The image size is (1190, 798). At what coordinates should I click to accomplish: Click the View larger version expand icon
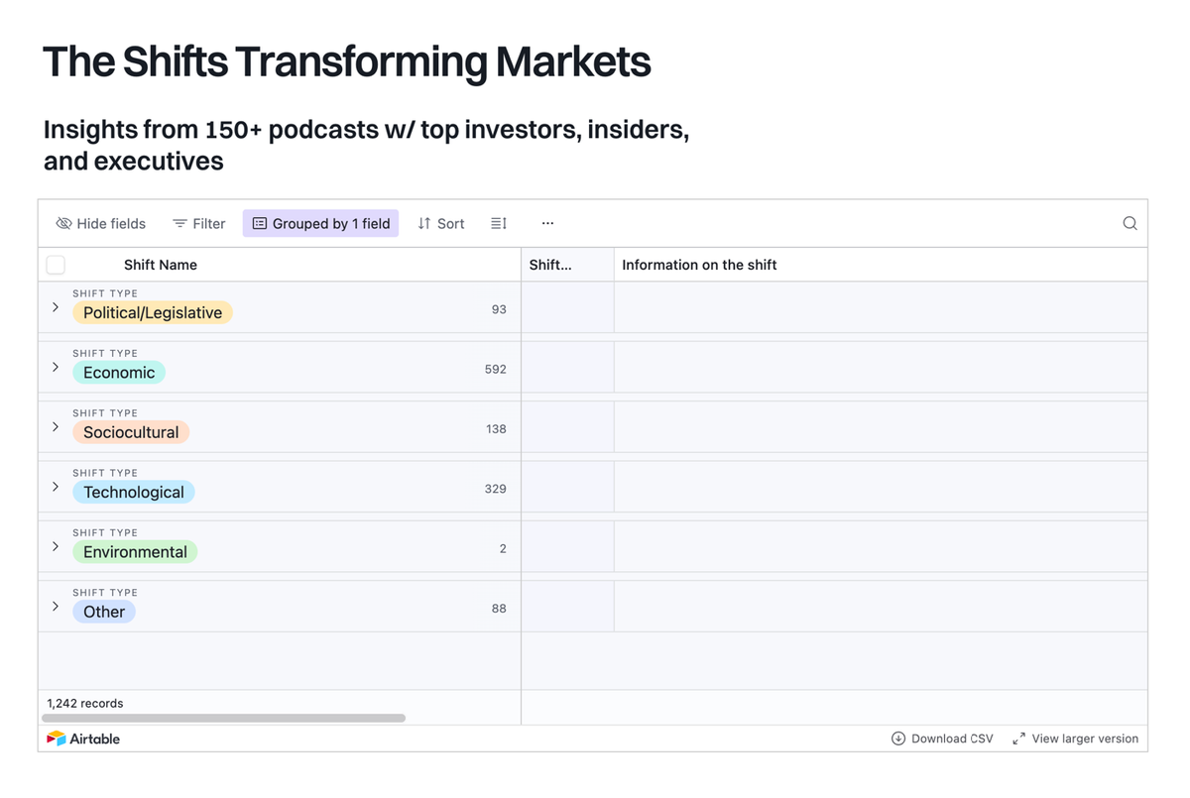point(1018,739)
